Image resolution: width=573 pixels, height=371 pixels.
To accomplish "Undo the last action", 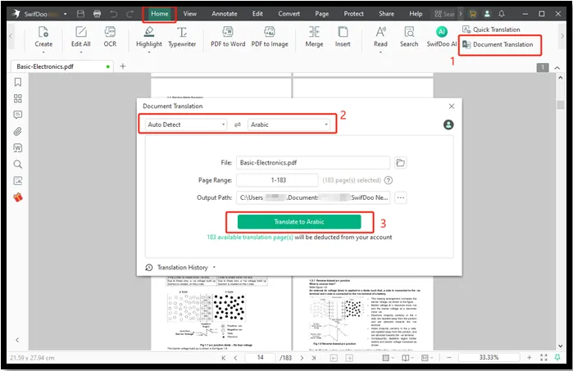I will click(x=114, y=14).
